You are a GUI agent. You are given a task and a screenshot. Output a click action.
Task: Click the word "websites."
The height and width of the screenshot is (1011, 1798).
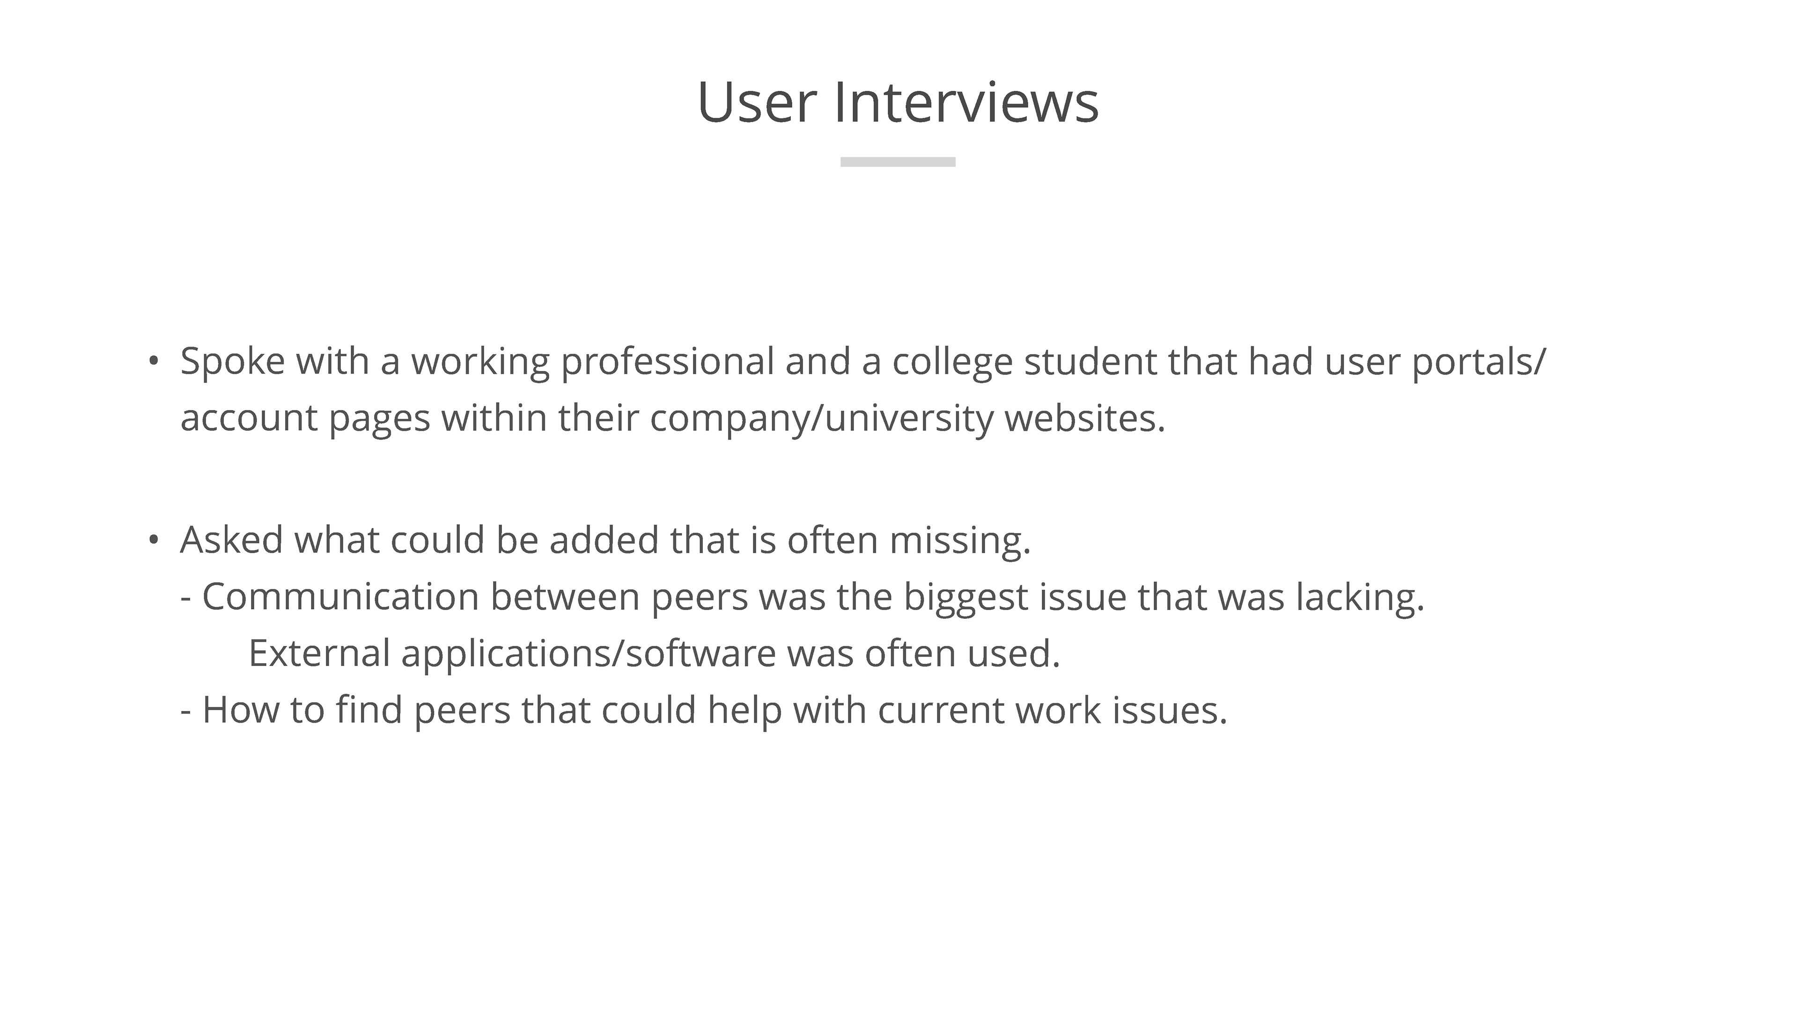pyautogui.click(x=1085, y=418)
